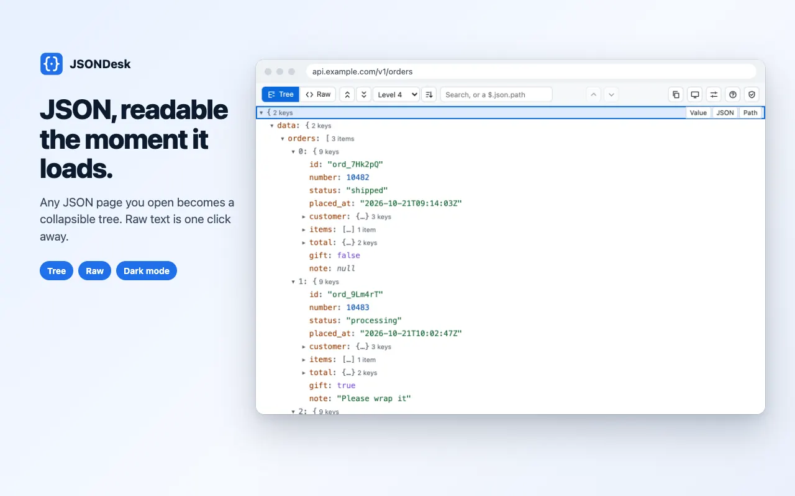Jump to the next search match arrow
The width and height of the screenshot is (795, 496).
pyautogui.click(x=611, y=94)
